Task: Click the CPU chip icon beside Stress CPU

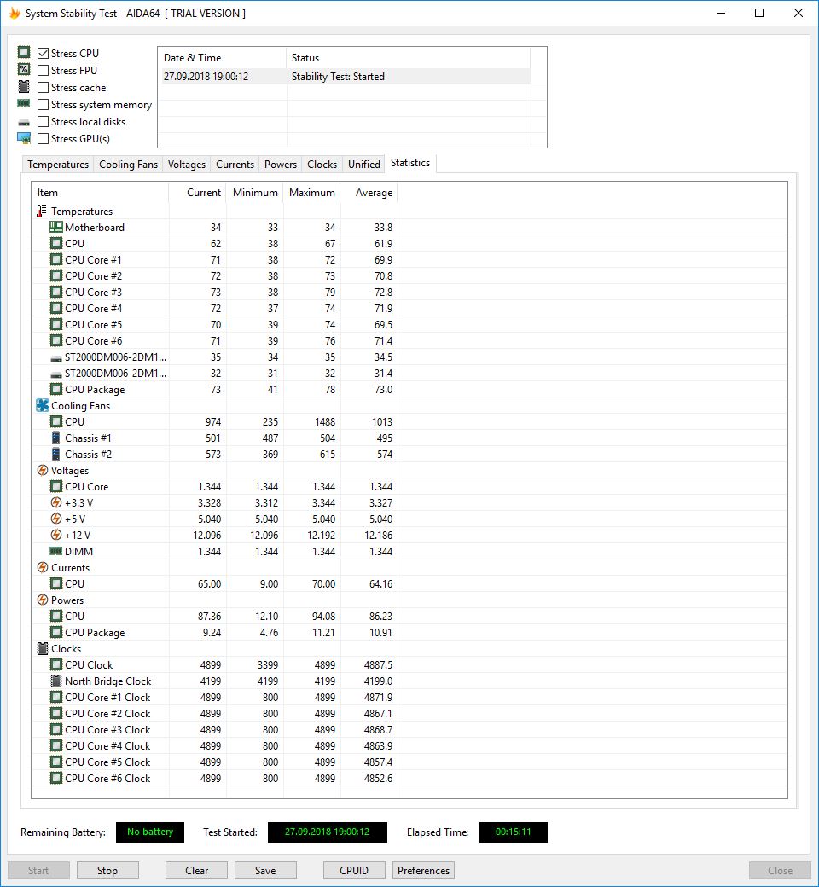Action: tap(24, 53)
